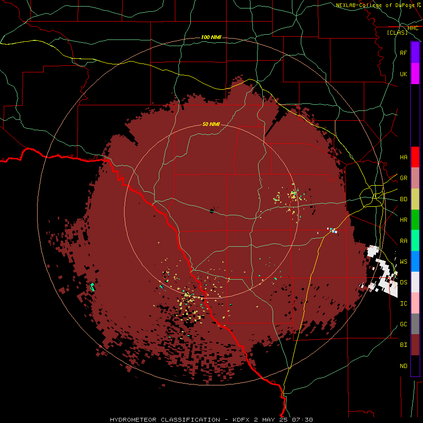Click the HYDROMETEOR CLASSIFICATION caption text

pos(165,420)
